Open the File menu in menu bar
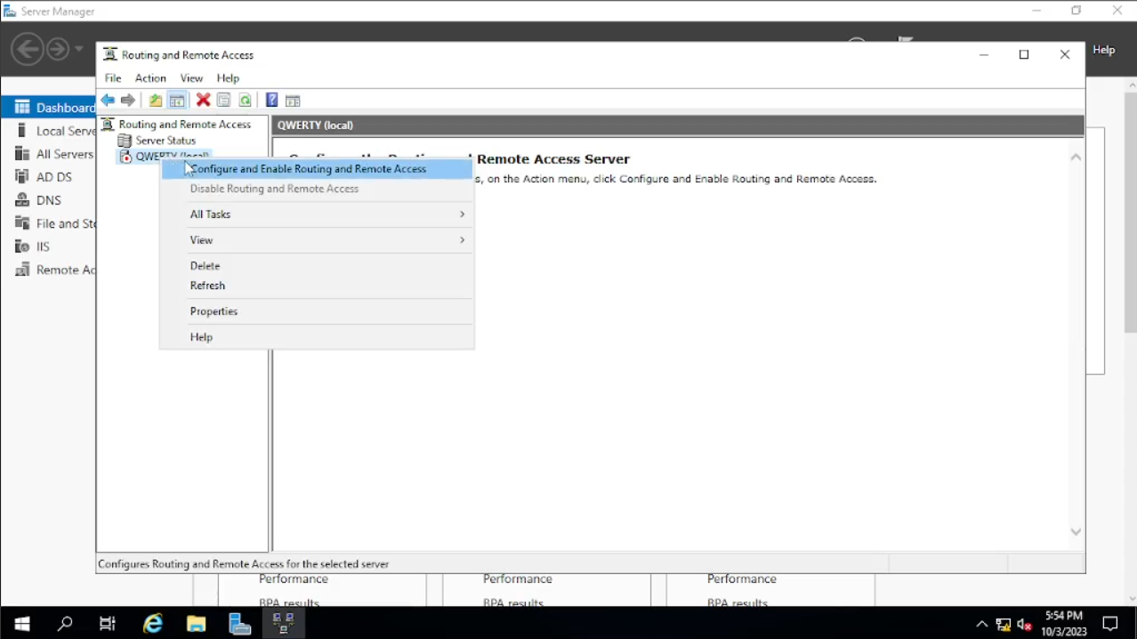 113,78
